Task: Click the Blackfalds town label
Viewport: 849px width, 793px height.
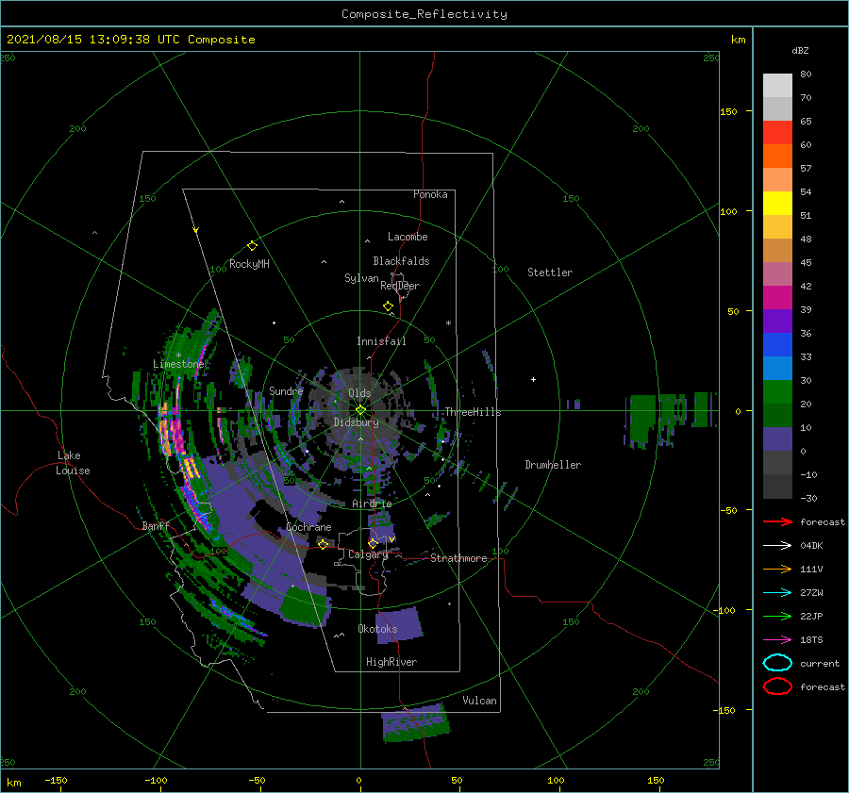Action: click(401, 261)
